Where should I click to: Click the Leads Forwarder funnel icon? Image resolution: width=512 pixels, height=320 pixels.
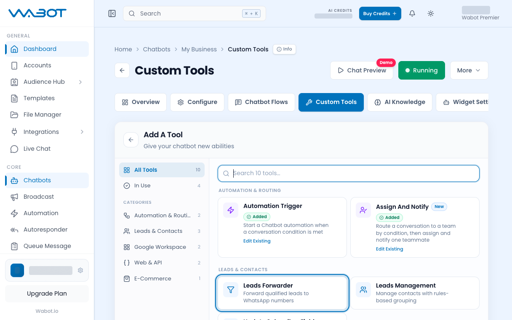(x=231, y=290)
